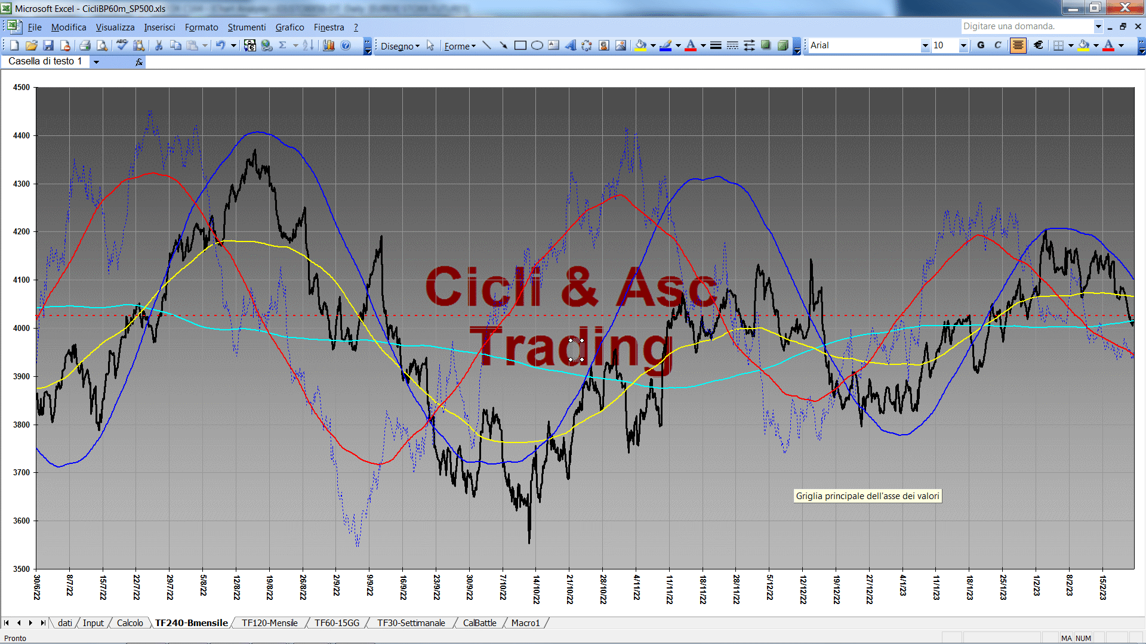Cut the selection with the scissors icon

(x=159, y=45)
